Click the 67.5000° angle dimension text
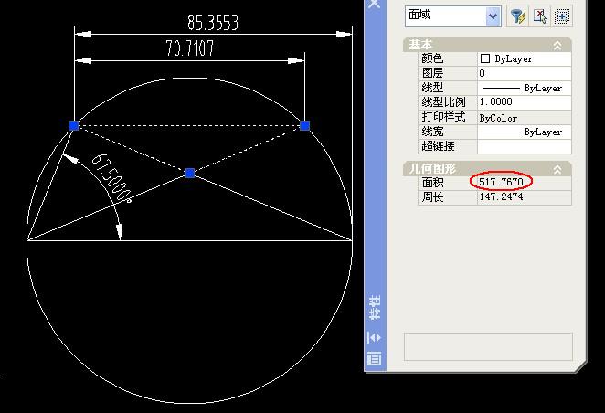 tap(111, 177)
